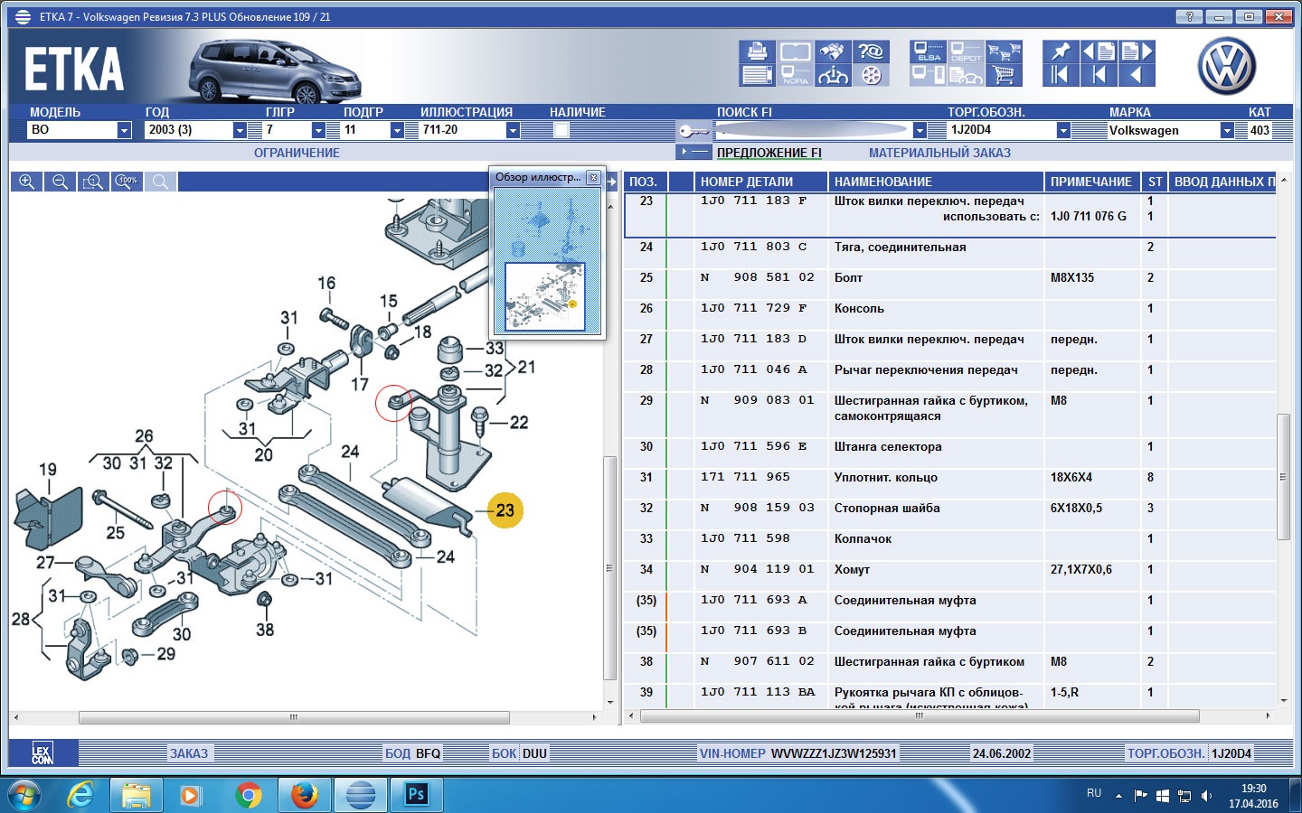The width and height of the screenshot is (1302, 813).
Task: Click the ПРИМЕЧАНИЕ column header
Action: pyautogui.click(x=1090, y=182)
